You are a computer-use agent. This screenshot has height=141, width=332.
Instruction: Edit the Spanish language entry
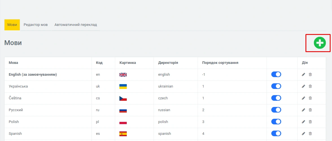[x=303, y=134]
